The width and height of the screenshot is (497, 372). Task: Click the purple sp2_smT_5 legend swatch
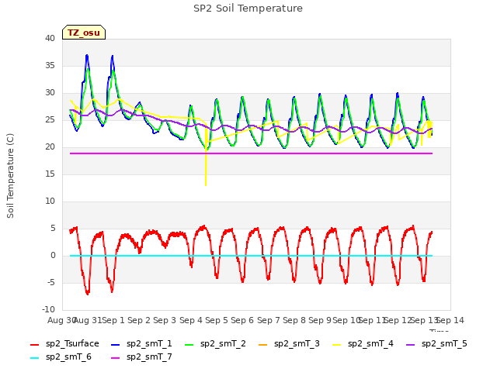411,344
